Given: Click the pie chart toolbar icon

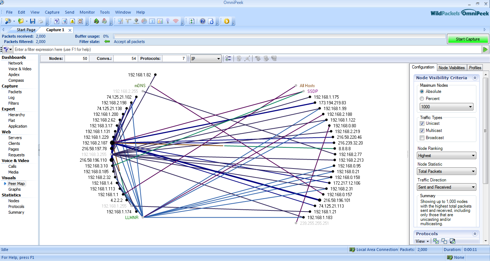Looking at the screenshot, I should [144, 21].
